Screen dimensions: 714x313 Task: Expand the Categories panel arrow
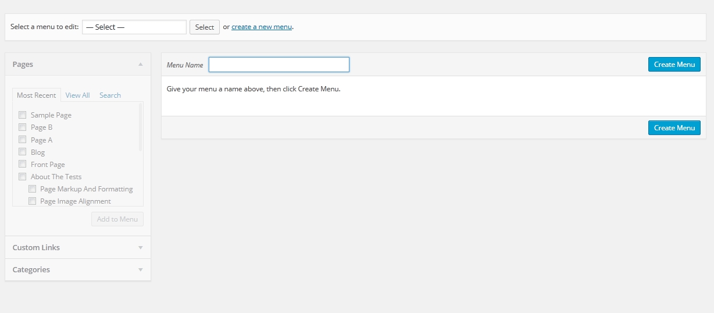point(140,270)
